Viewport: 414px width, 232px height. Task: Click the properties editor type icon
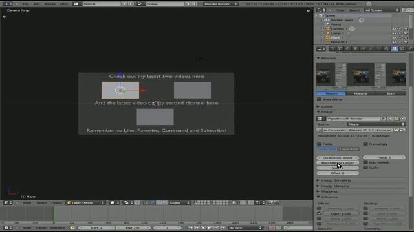tap(321, 49)
